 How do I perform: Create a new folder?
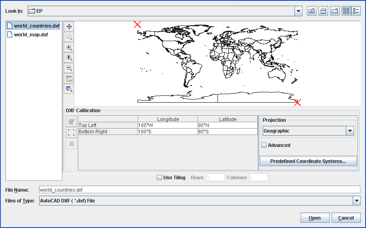335,11
